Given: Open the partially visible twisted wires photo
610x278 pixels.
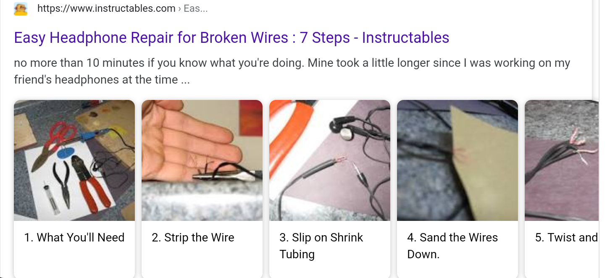Looking at the screenshot, I should point(562,160).
